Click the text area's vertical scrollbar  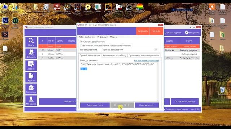[158, 82]
